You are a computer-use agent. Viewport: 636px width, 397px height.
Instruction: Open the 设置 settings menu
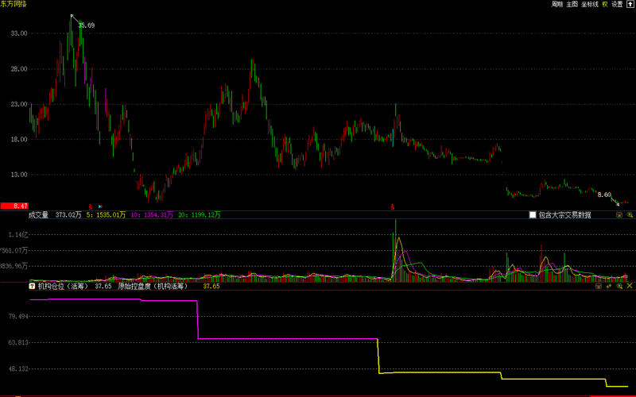tap(617, 4)
